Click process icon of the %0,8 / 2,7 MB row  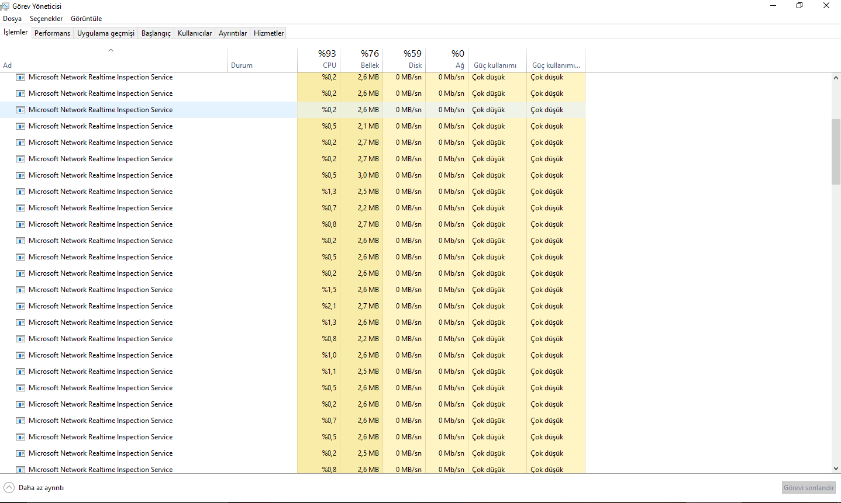pyautogui.click(x=20, y=224)
